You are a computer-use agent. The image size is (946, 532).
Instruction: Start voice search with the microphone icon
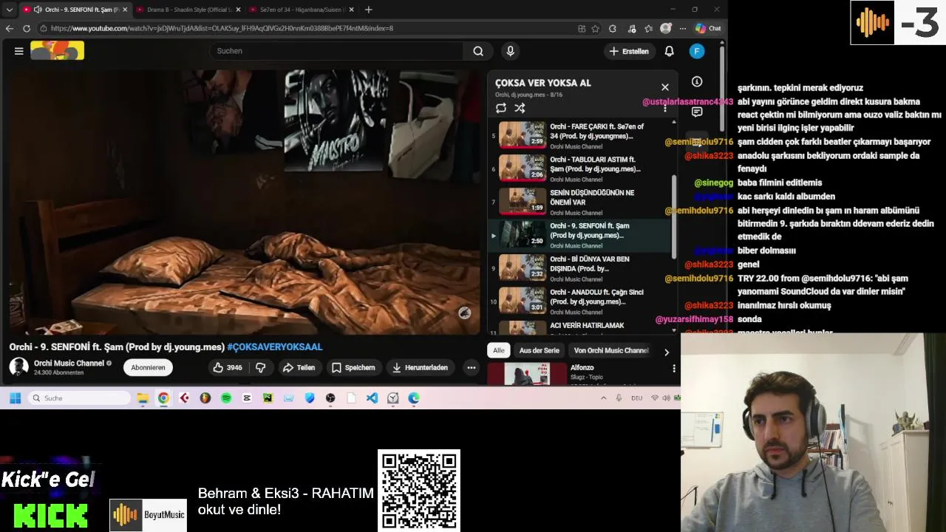(510, 51)
